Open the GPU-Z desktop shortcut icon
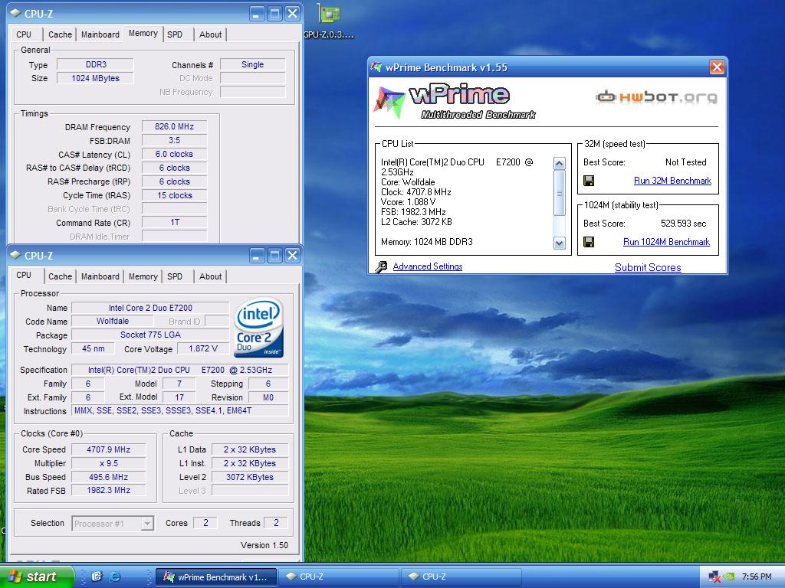The width and height of the screenshot is (785, 588). (329, 14)
